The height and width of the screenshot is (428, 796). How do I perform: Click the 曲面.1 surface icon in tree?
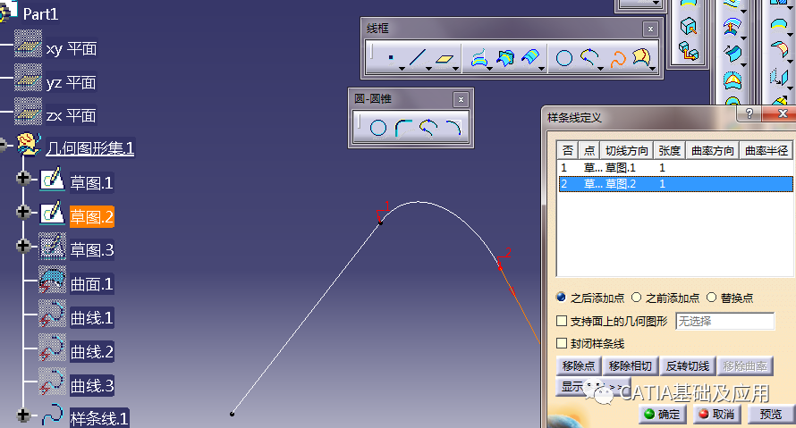click(x=52, y=280)
